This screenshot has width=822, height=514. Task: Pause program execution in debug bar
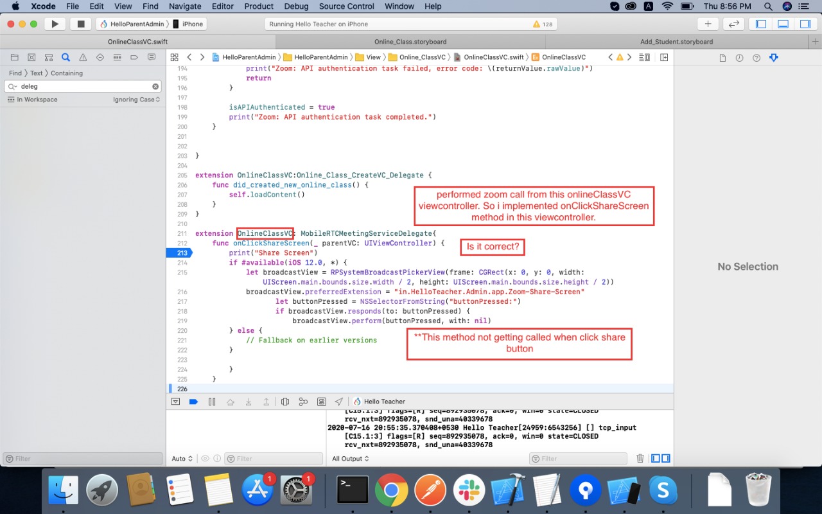[211, 402]
